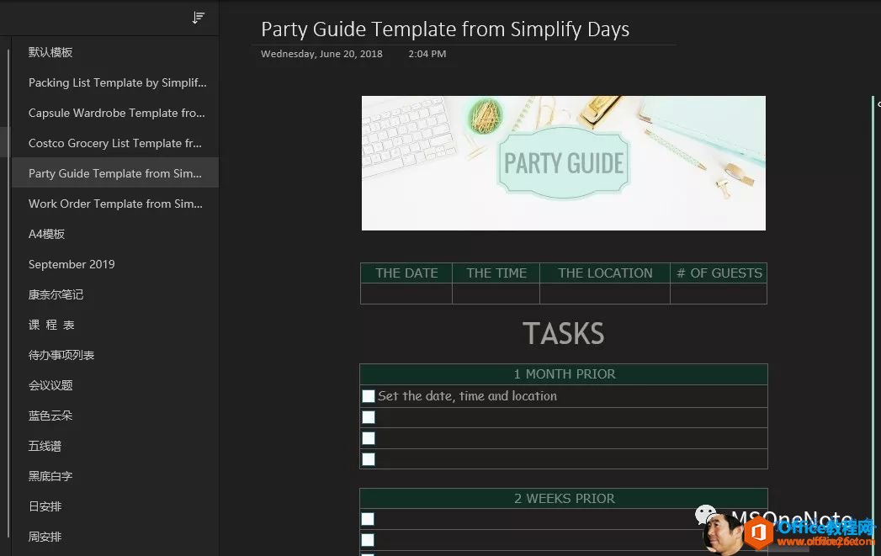881x556 pixels.
Task: Click the page list vertical scrollbar
Action: coord(8,292)
